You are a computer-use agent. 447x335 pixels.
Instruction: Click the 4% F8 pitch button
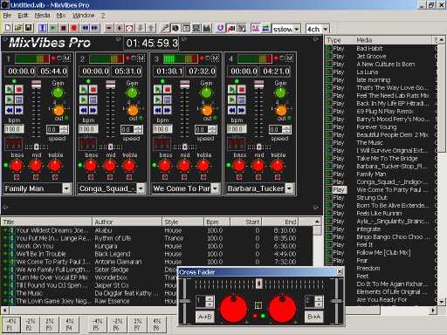[x=156, y=325]
